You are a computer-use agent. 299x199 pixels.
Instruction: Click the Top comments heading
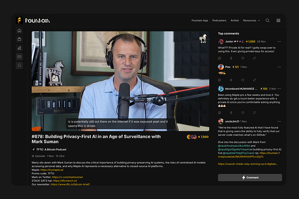click(x=228, y=33)
